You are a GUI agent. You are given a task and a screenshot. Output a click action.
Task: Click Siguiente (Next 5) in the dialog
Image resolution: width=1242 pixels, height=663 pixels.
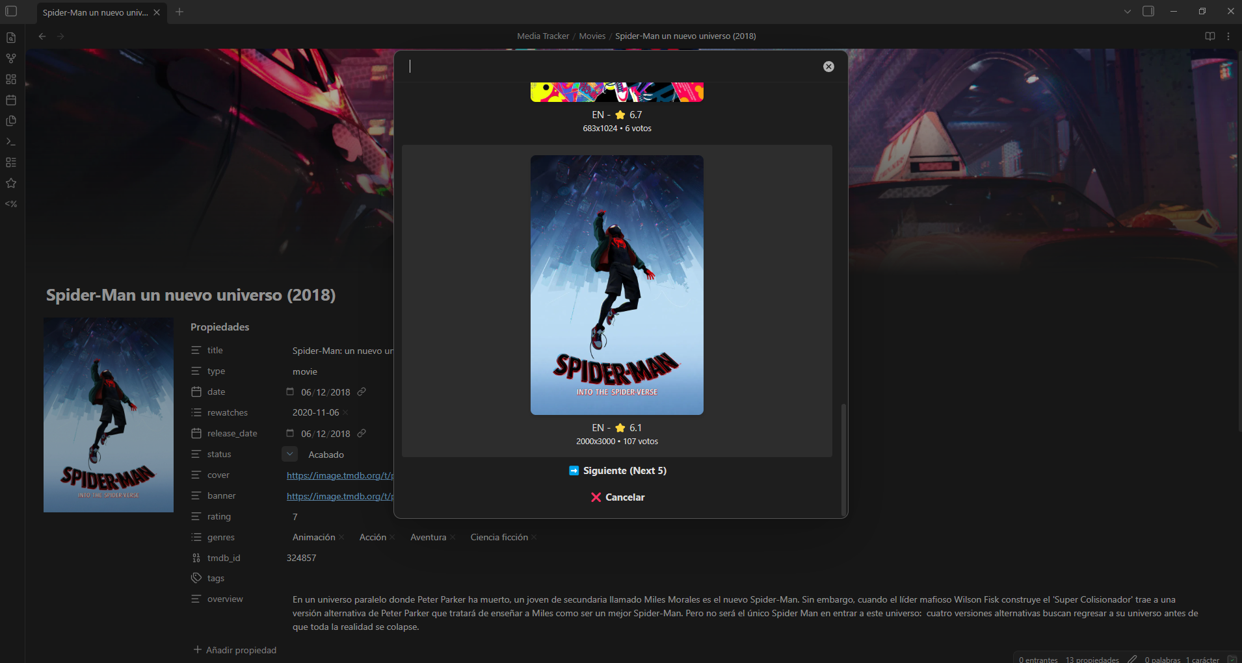(x=617, y=470)
